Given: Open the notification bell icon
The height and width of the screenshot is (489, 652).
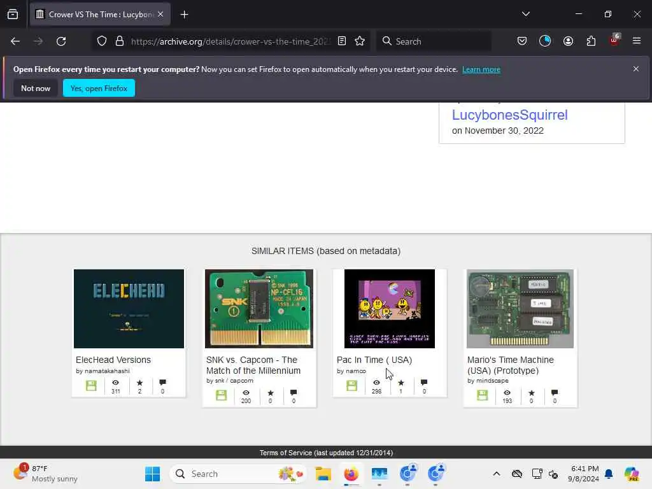Looking at the screenshot, I should (x=609, y=474).
